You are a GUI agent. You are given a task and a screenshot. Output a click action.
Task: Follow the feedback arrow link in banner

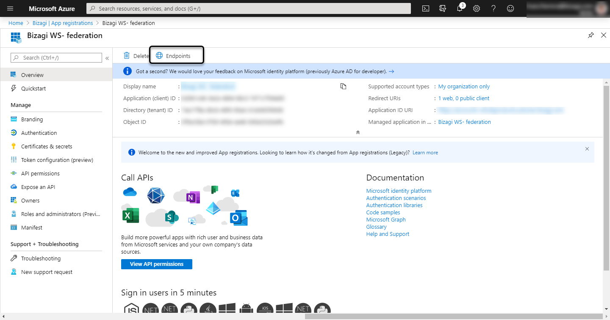(391, 71)
